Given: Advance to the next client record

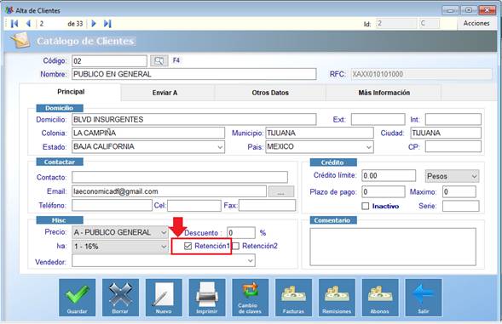Looking at the screenshot, I should [x=94, y=23].
